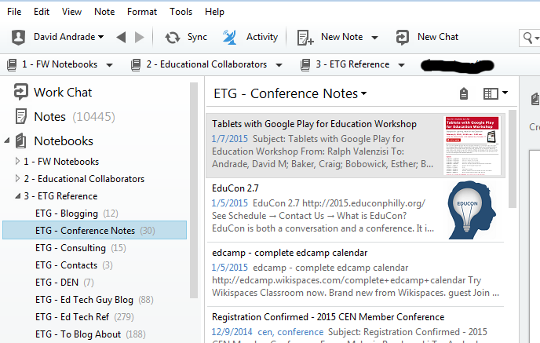
Task: Open the EduCon 2.7 note thumbnail
Action: (x=471, y=209)
